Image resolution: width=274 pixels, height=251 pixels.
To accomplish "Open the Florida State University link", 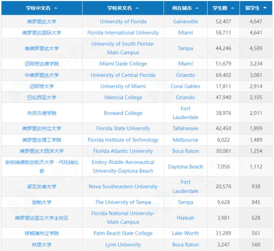I will tap(123, 129).
